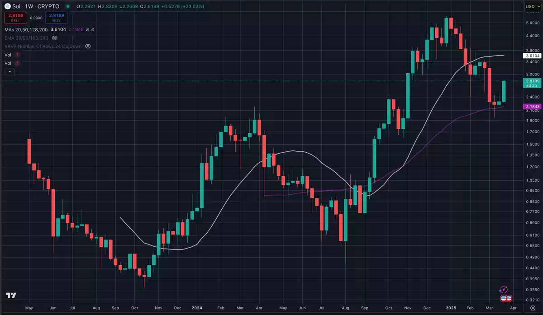Click the second Vol error warning icon
This screenshot has width=543, height=315.
[17, 63]
